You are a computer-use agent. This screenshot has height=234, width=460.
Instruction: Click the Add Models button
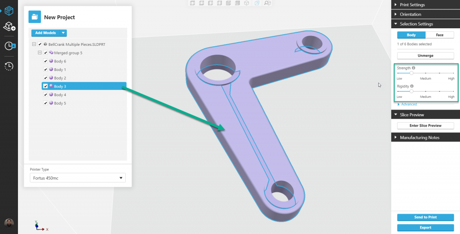pyautogui.click(x=45, y=33)
